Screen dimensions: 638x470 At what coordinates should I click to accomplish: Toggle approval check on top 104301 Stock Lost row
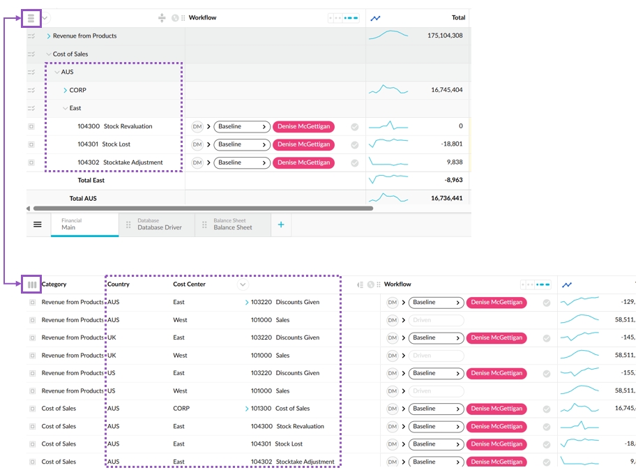click(x=354, y=145)
